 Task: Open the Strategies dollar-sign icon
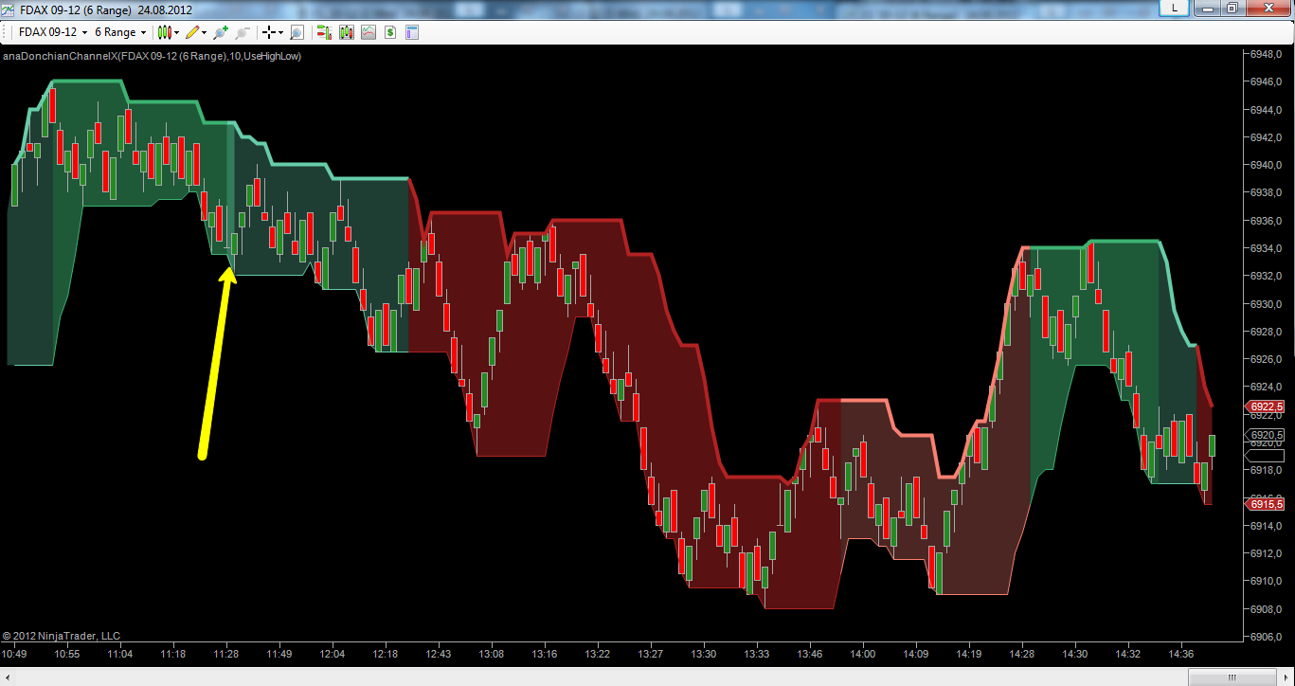tap(389, 32)
